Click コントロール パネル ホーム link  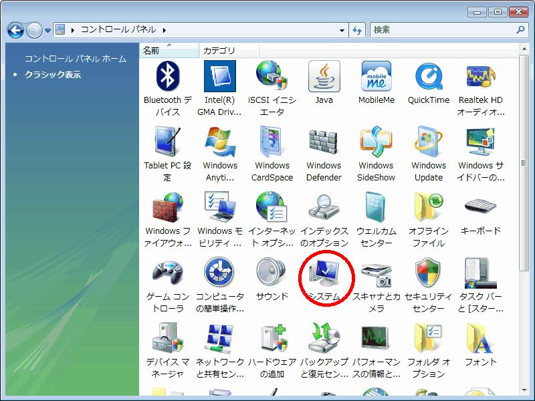[x=76, y=59]
